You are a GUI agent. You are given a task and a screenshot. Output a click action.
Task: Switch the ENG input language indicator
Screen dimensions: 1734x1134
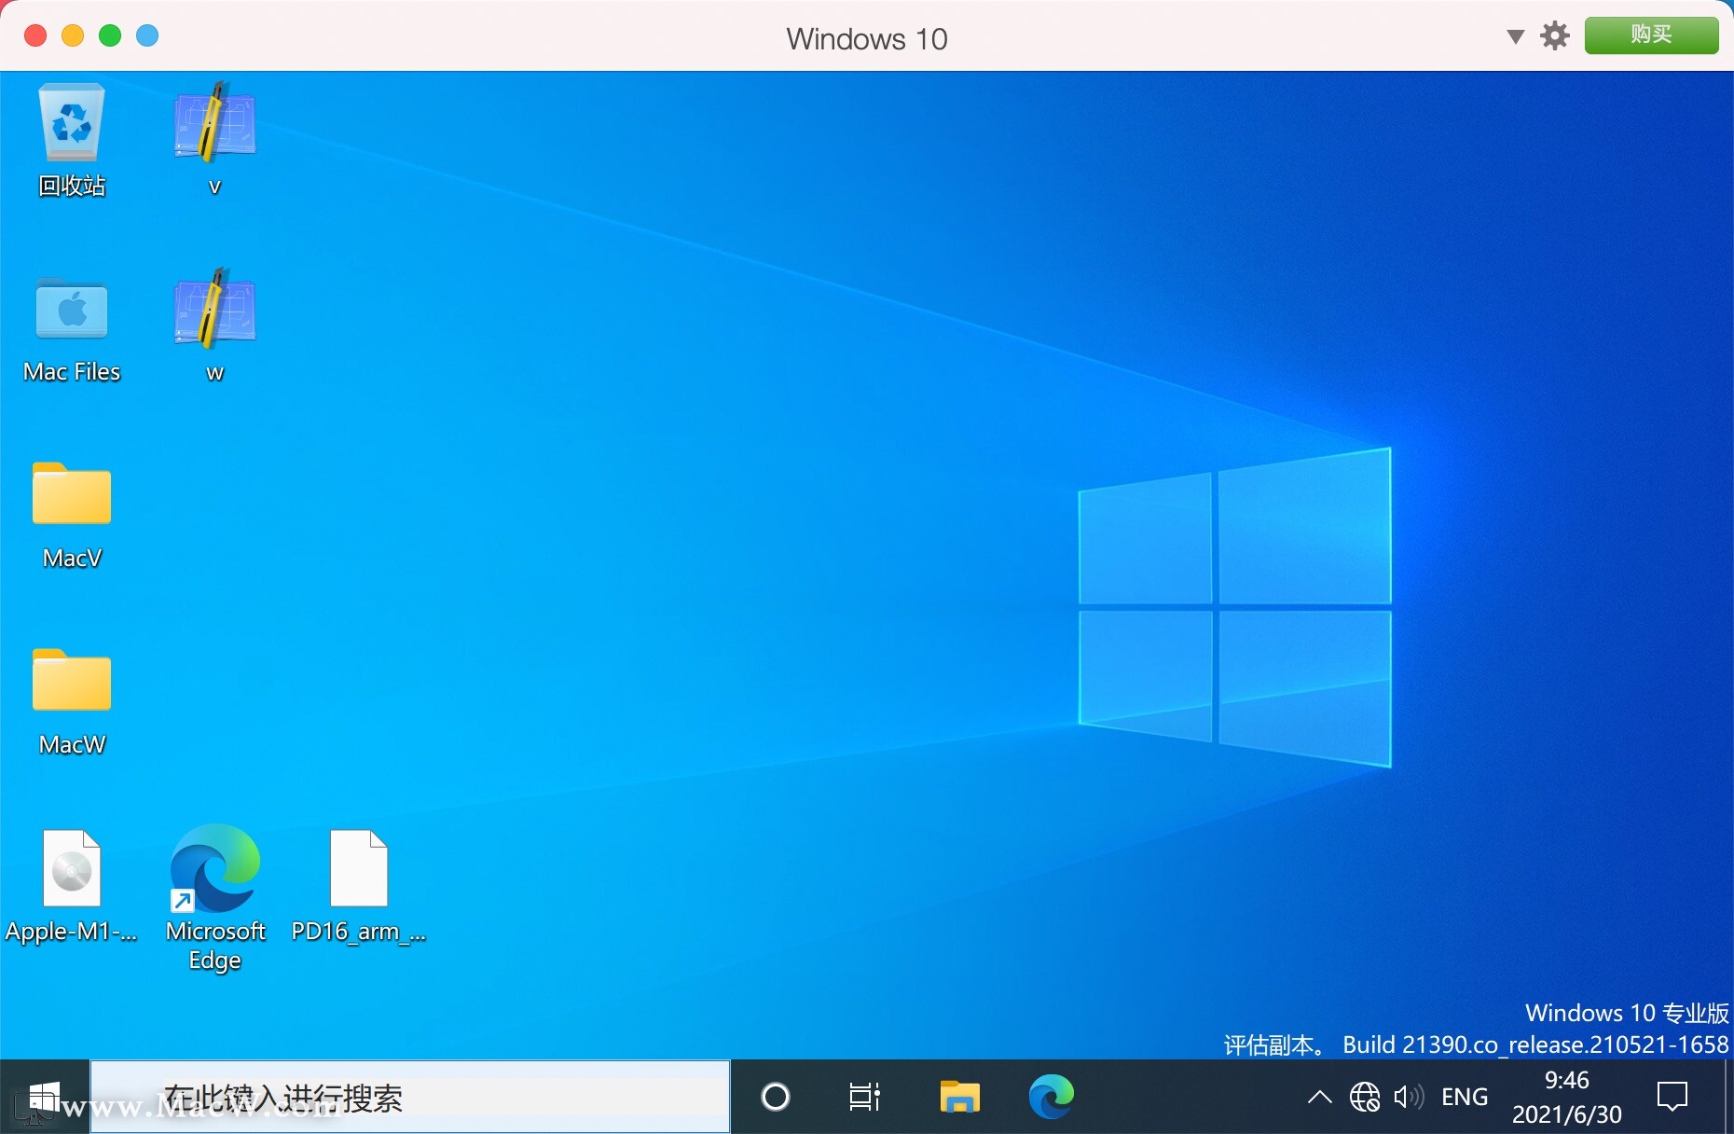tap(1465, 1097)
